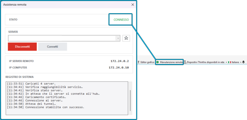Click the IP SERVER REMOTO label
The width and height of the screenshot is (247, 120).
[x=21, y=61]
